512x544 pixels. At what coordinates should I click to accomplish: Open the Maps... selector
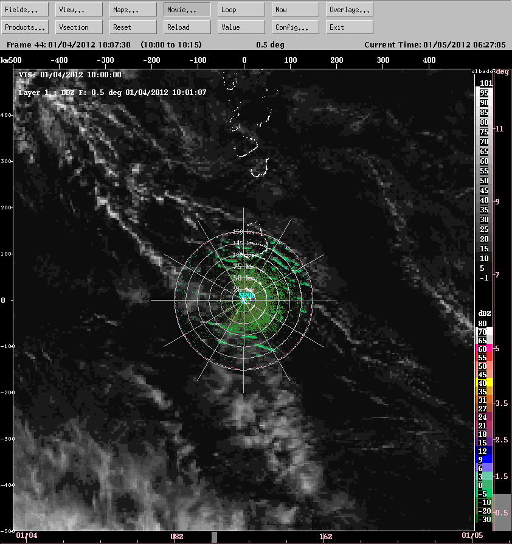[133, 10]
